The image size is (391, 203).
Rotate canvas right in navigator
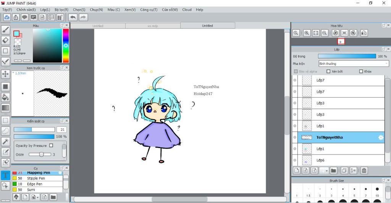pyautogui.click(x=353, y=33)
